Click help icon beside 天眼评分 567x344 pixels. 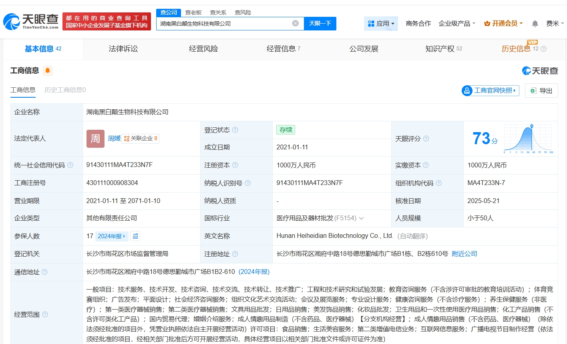(426, 139)
